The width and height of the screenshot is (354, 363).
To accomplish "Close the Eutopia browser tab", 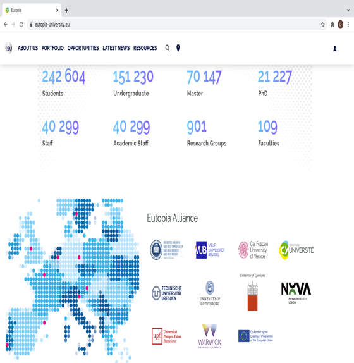I will click(x=57, y=10).
